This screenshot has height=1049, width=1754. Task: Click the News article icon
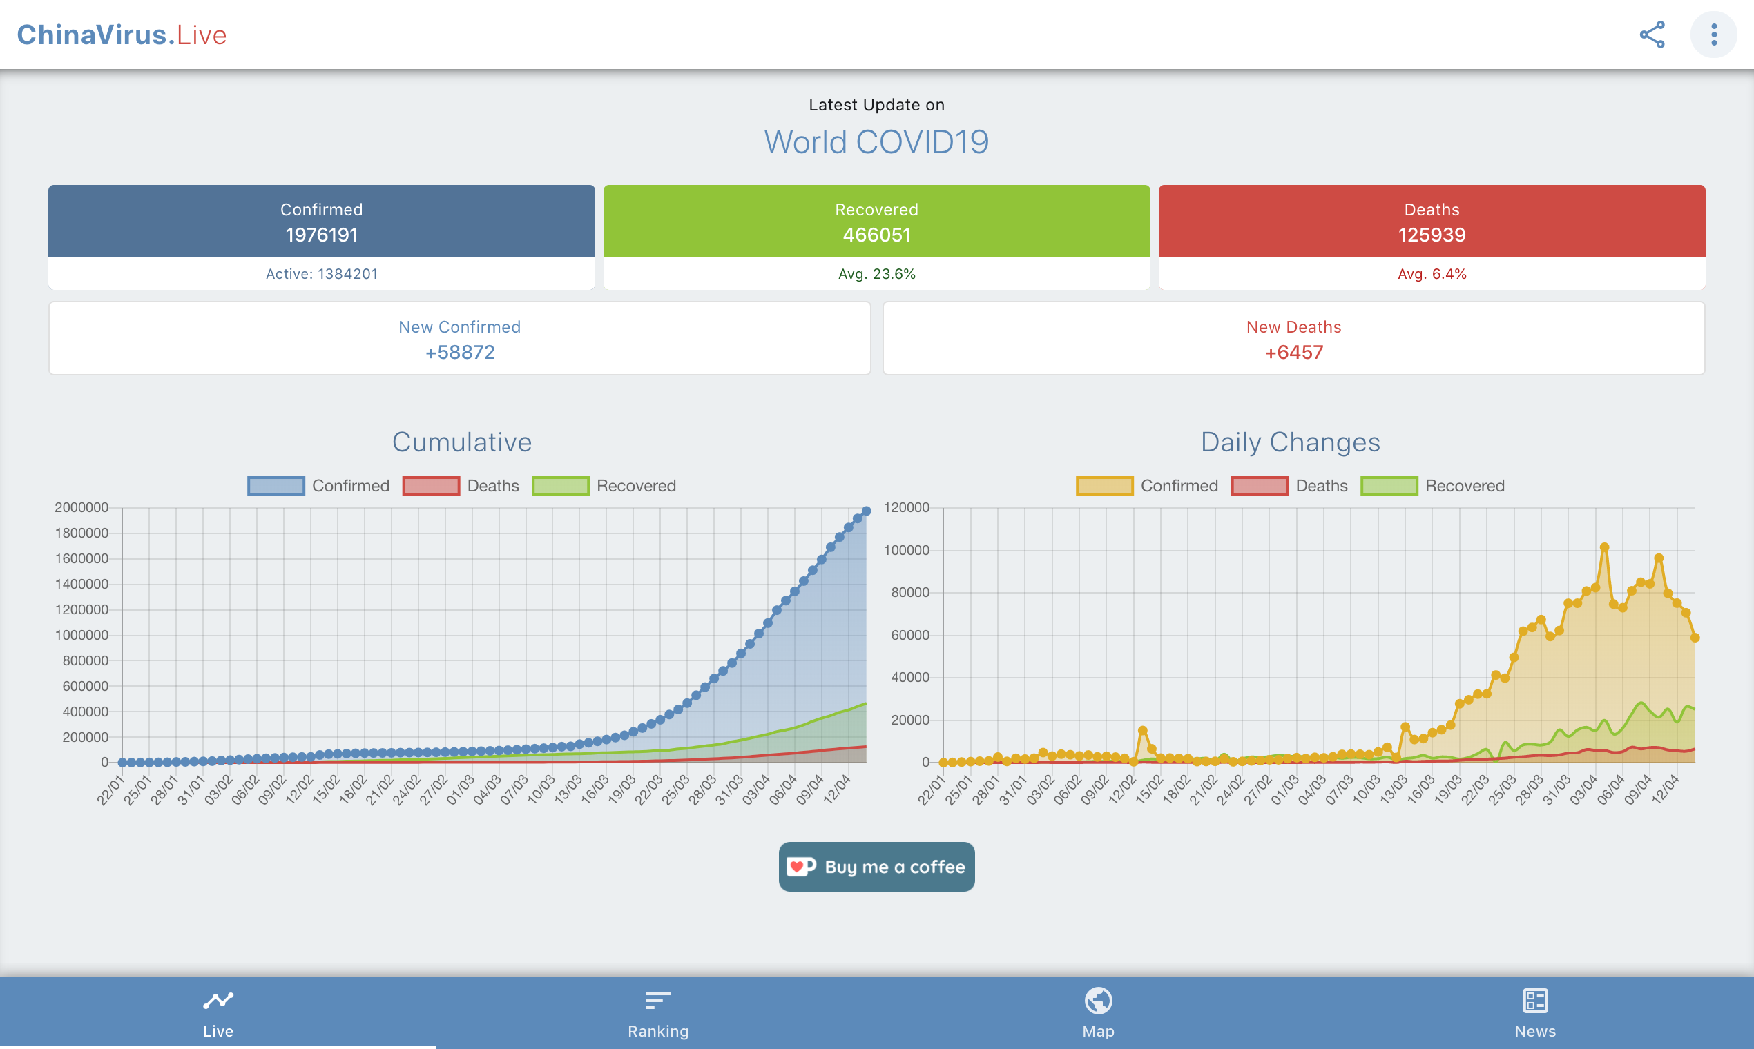(x=1534, y=1000)
